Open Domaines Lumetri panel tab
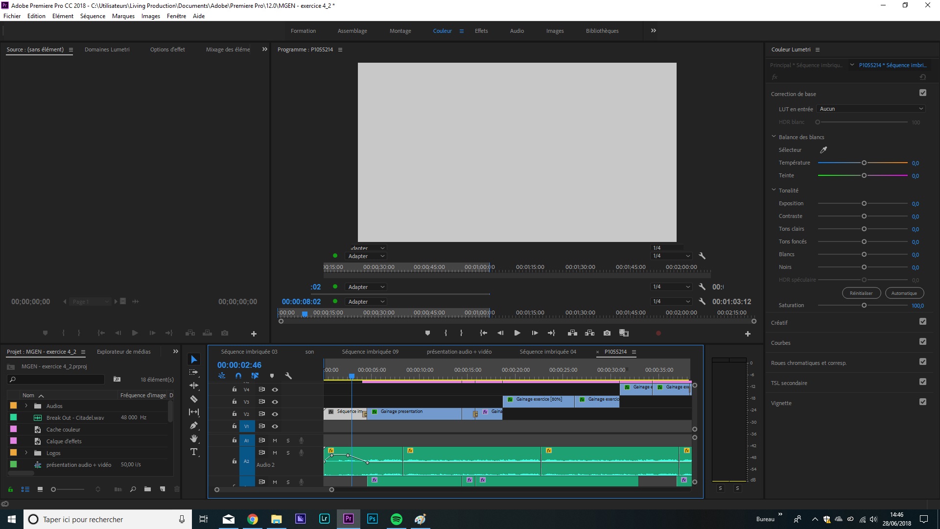 pos(107,49)
